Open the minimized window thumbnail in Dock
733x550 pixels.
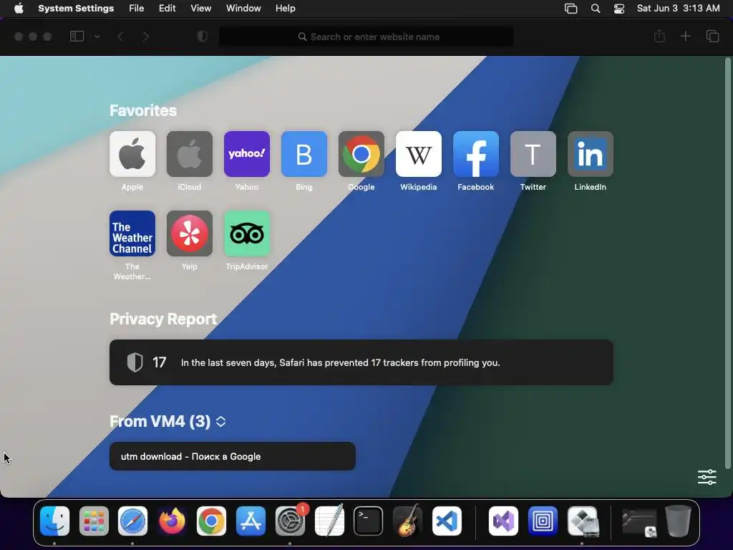639,522
